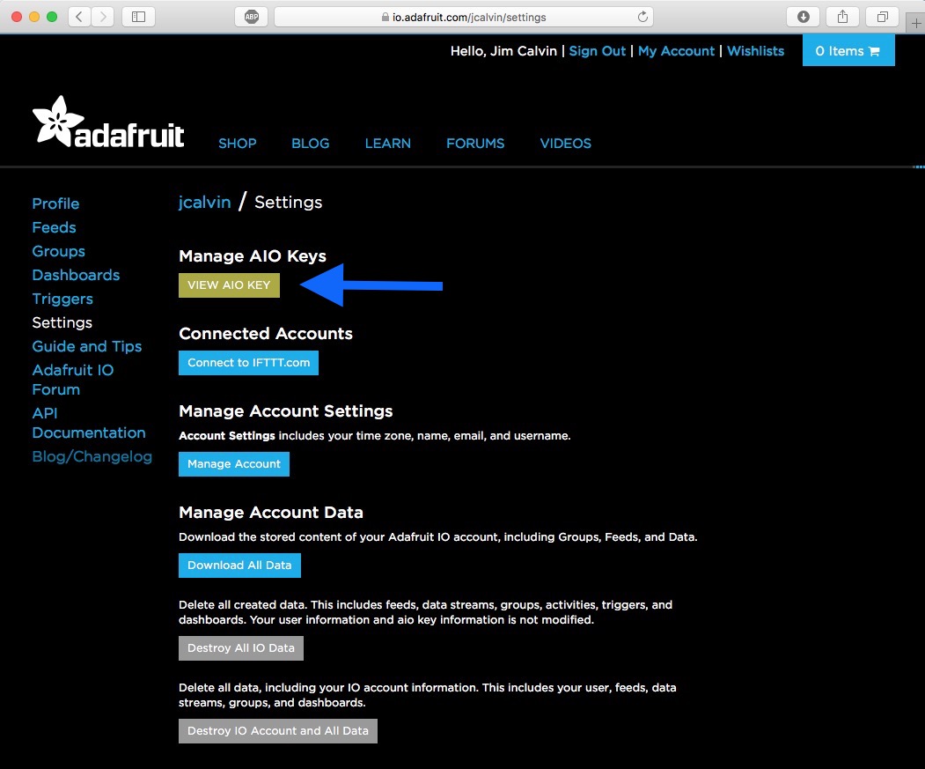
Task: Click the address bar URL field
Action: click(x=464, y=17)
